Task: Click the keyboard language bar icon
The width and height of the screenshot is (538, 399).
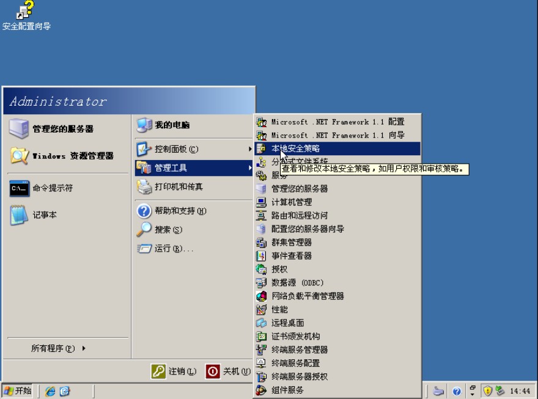Action: (x=438, y=391)
